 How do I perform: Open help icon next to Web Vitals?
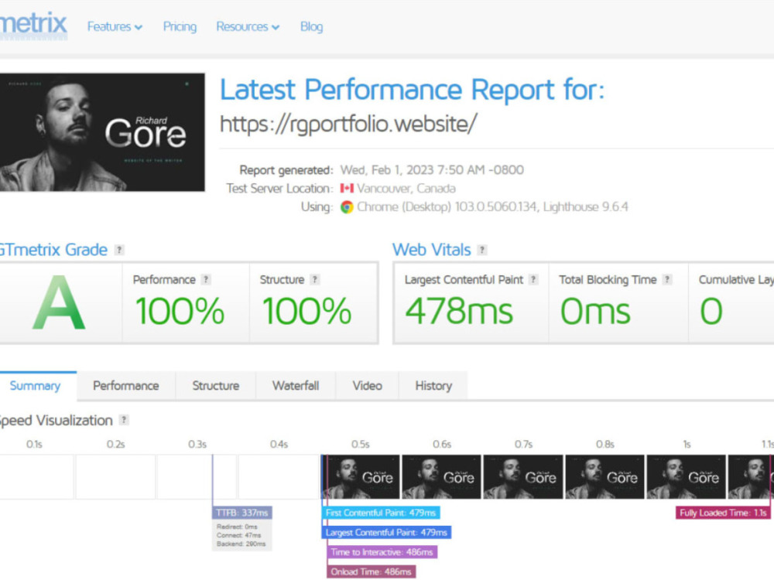pos(482,250)
